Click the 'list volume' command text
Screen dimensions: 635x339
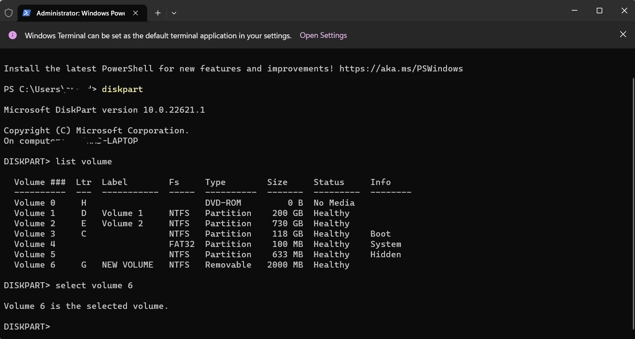pos(83,161)
